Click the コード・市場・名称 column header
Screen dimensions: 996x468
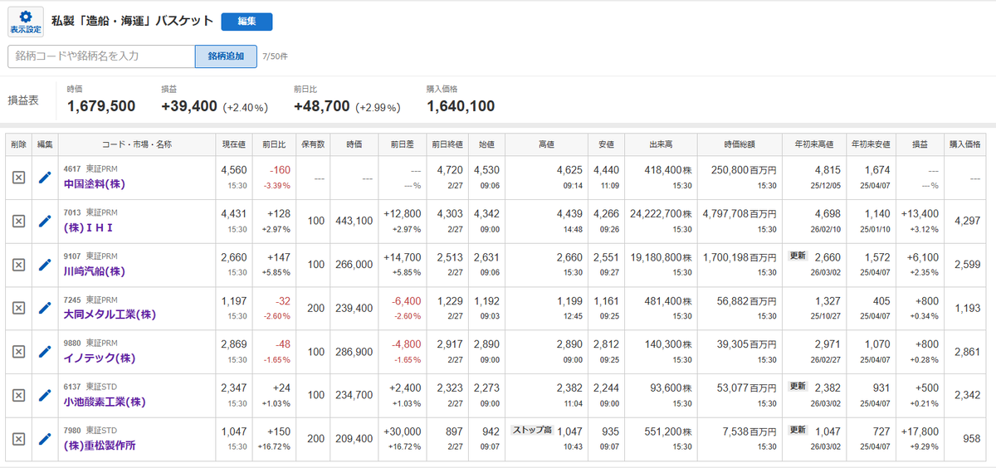click(x=137, y=144)
